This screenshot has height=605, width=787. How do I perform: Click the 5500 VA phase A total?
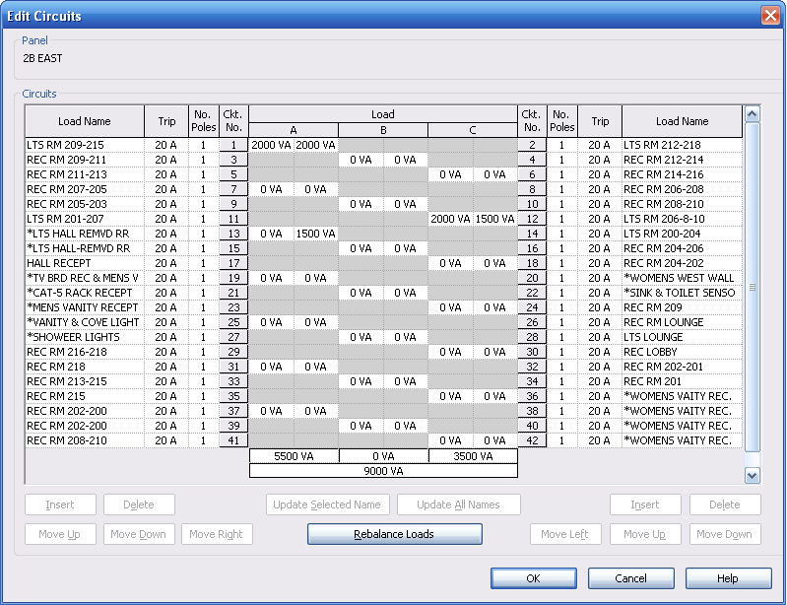coord(294,456)
